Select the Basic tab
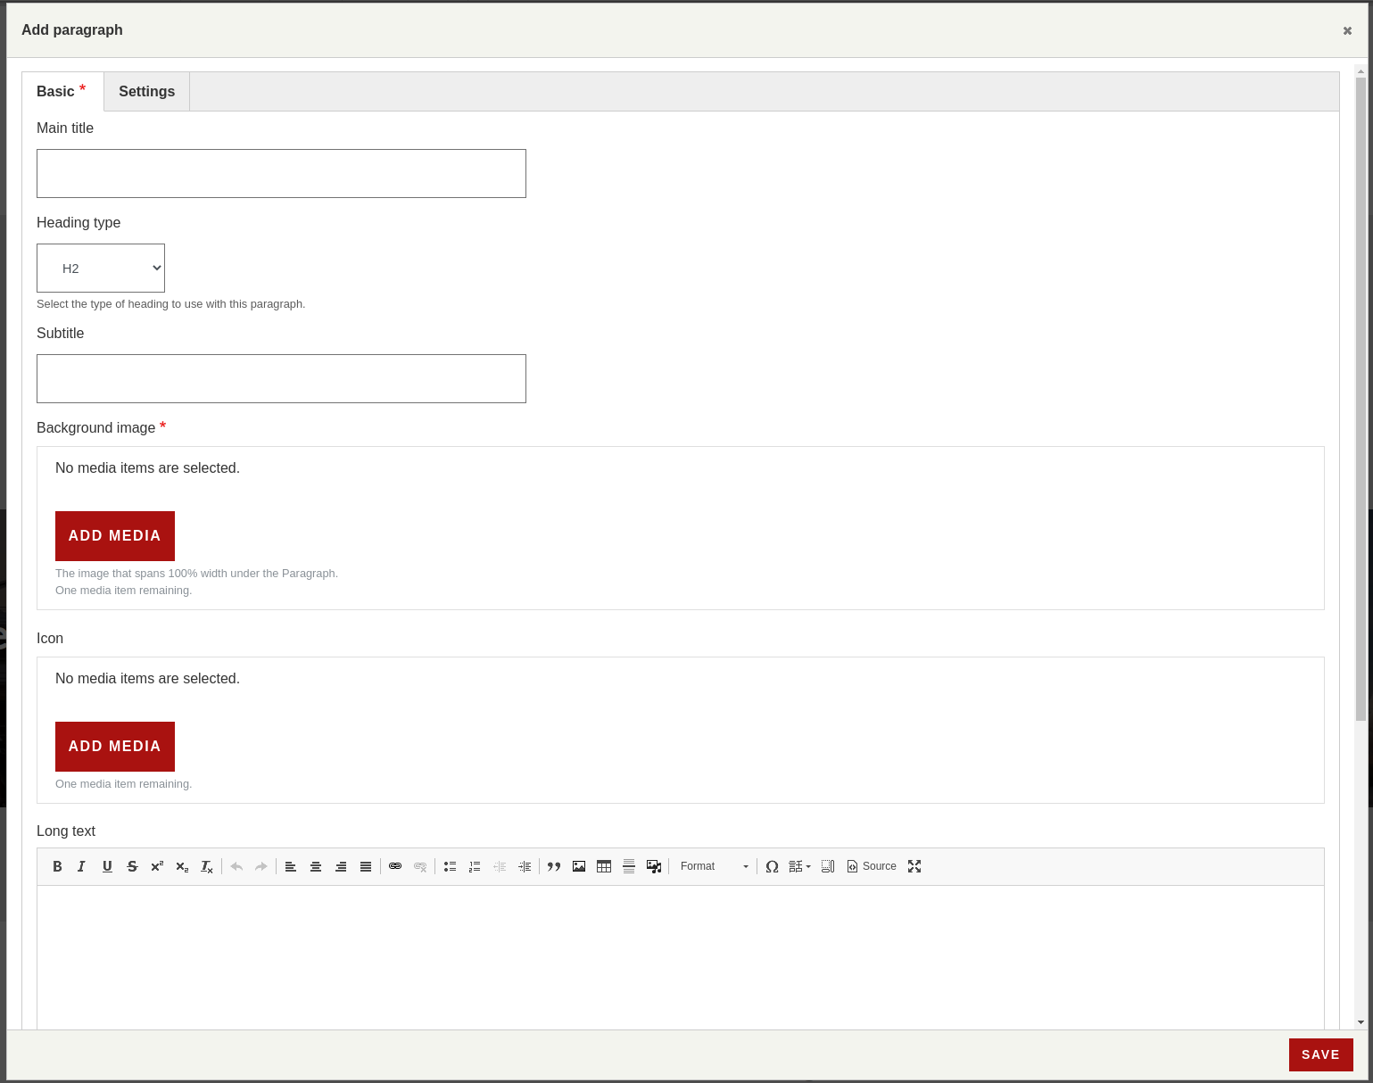Image resolution: width=1373 pixels, height=1083 pixels. coord(62,91)
